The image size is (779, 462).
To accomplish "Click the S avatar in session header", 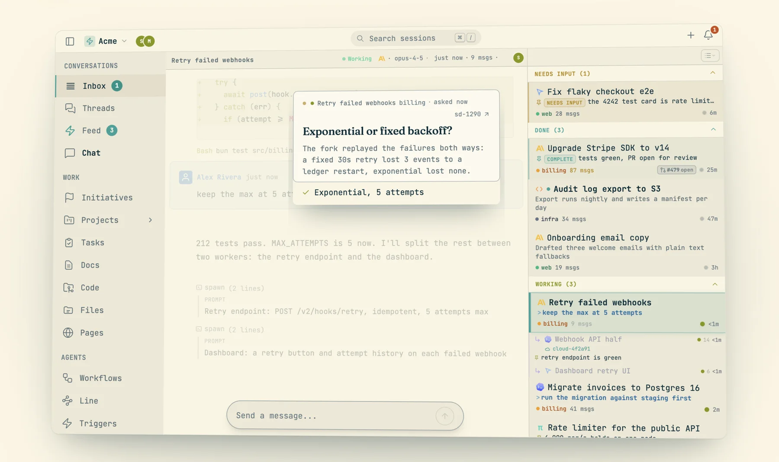I will (518, 57).
